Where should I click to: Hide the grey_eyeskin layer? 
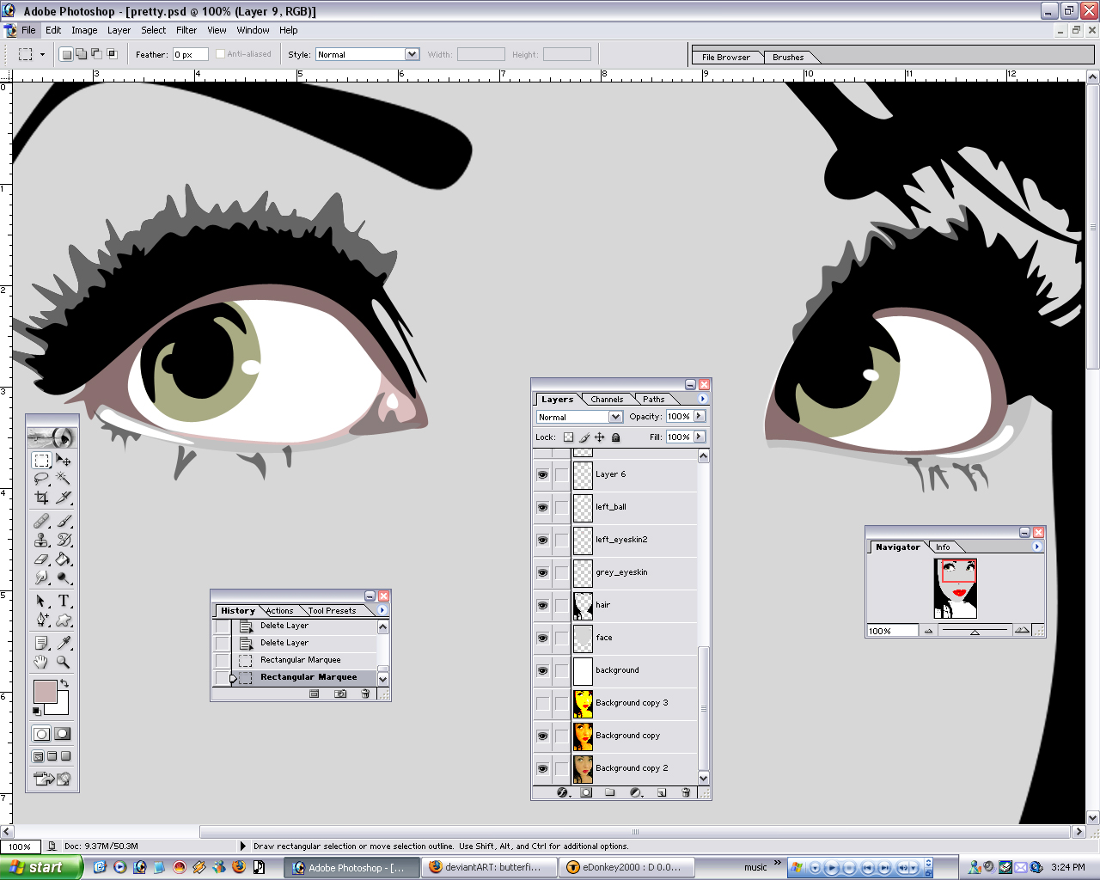point(542,572)
